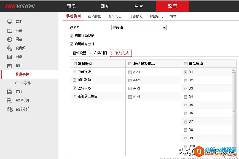
Task: Go to the 联动方式 step tab
Action: point(122,53)
